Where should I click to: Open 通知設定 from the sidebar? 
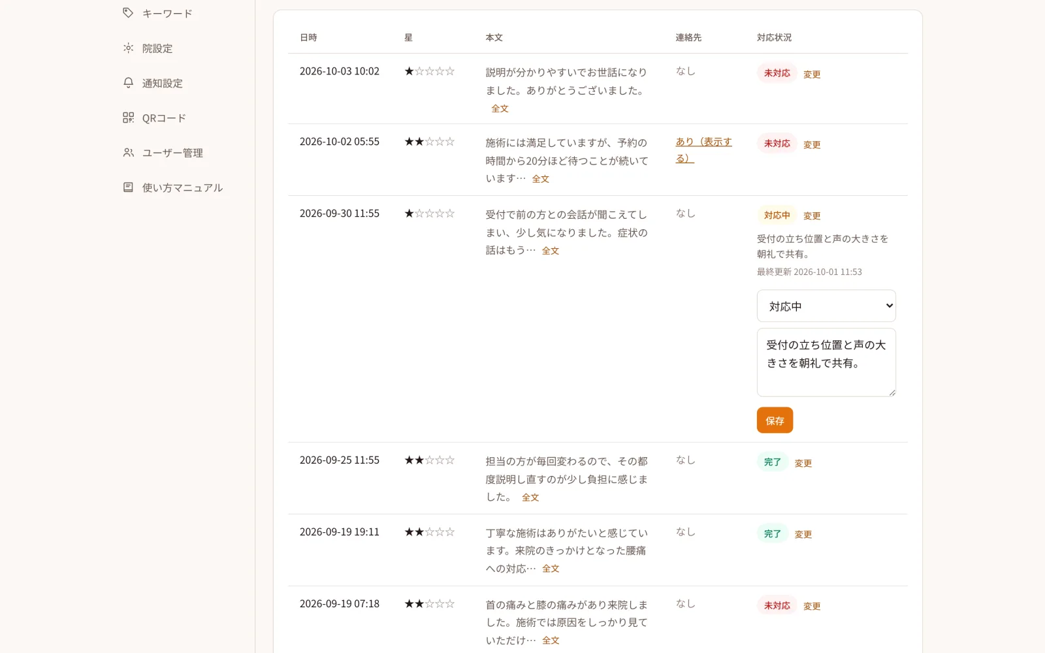point(163,83)
